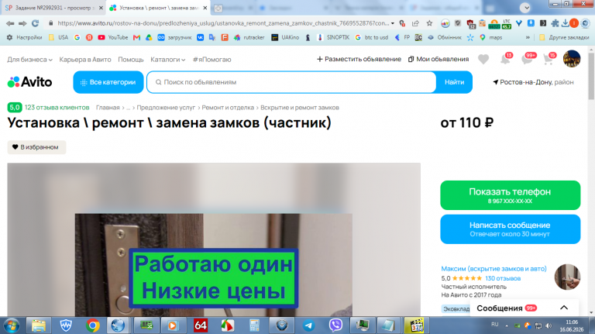Image resolution: width=595 pixels, height=334 pixels.
Task: Open seller Максим profile link
Action: pos(494,269)
